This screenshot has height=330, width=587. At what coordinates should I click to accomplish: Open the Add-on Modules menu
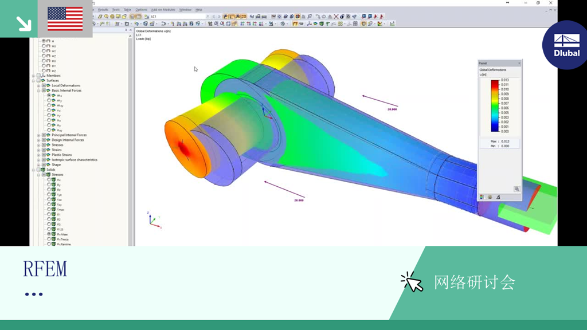point(163,10)
